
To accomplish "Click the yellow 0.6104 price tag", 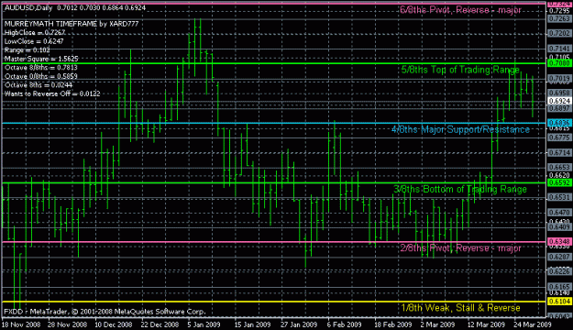I will 559,302.
